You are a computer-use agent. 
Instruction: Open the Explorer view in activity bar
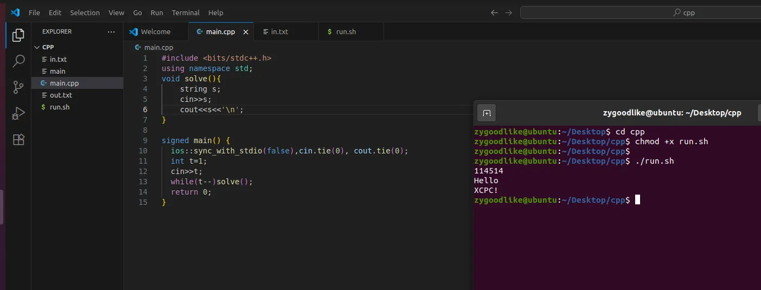pos(18,35)
